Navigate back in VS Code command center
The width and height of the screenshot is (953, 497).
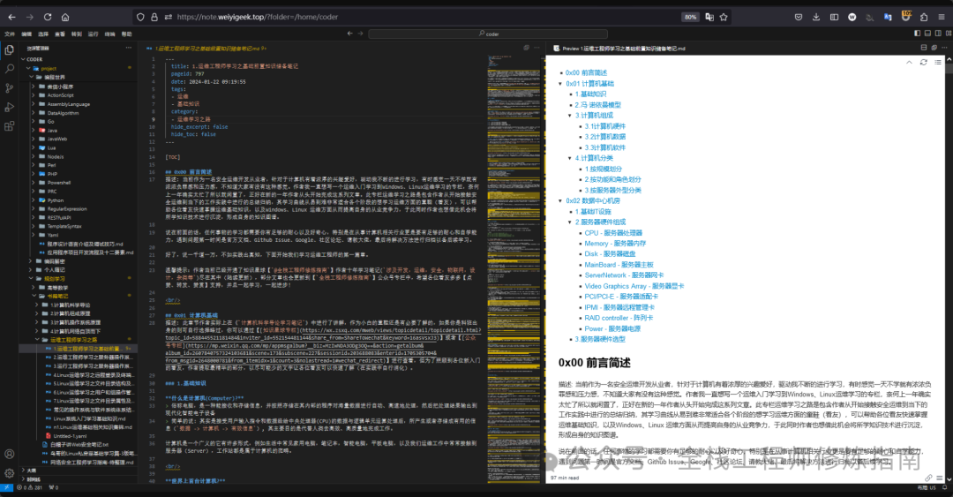point(349,34)
